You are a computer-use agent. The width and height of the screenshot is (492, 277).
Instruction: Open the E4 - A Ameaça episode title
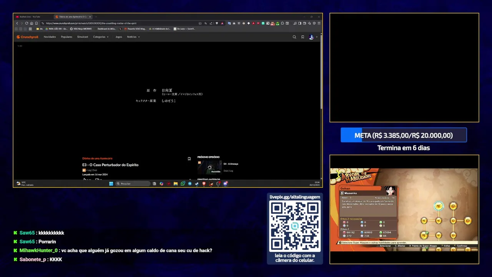[x=231, y=164]
